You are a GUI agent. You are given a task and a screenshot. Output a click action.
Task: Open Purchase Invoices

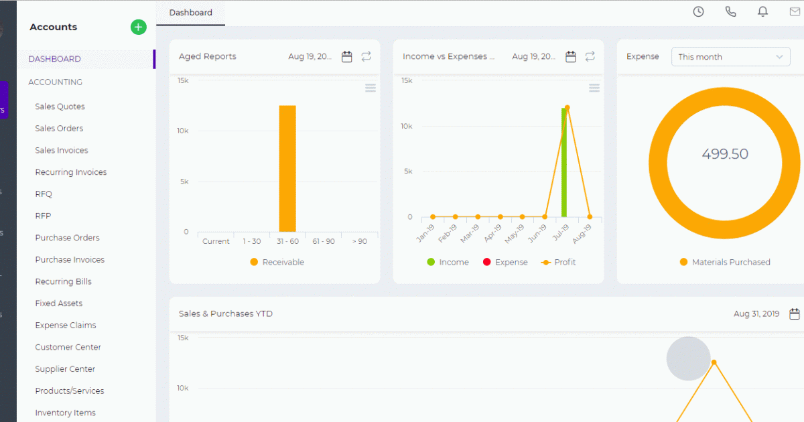click(70, 260)
